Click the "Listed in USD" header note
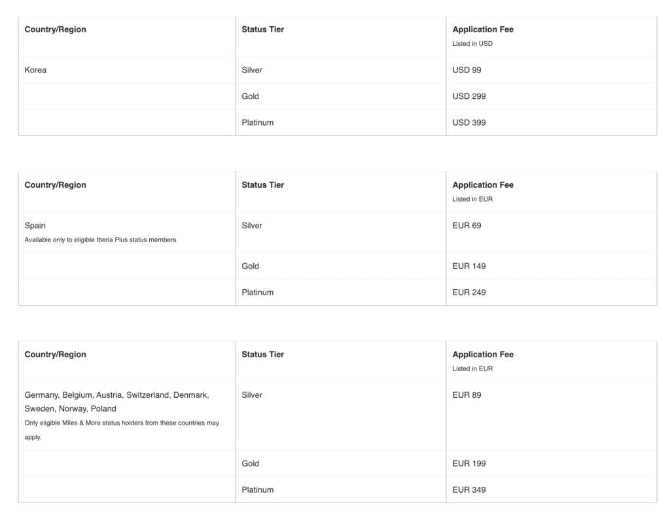The width and height of the screenshot is (670, 513). coord(472,44)
